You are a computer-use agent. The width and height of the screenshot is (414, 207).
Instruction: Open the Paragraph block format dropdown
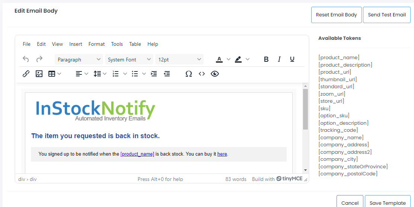pyautogui.click(x=79, y=60)
